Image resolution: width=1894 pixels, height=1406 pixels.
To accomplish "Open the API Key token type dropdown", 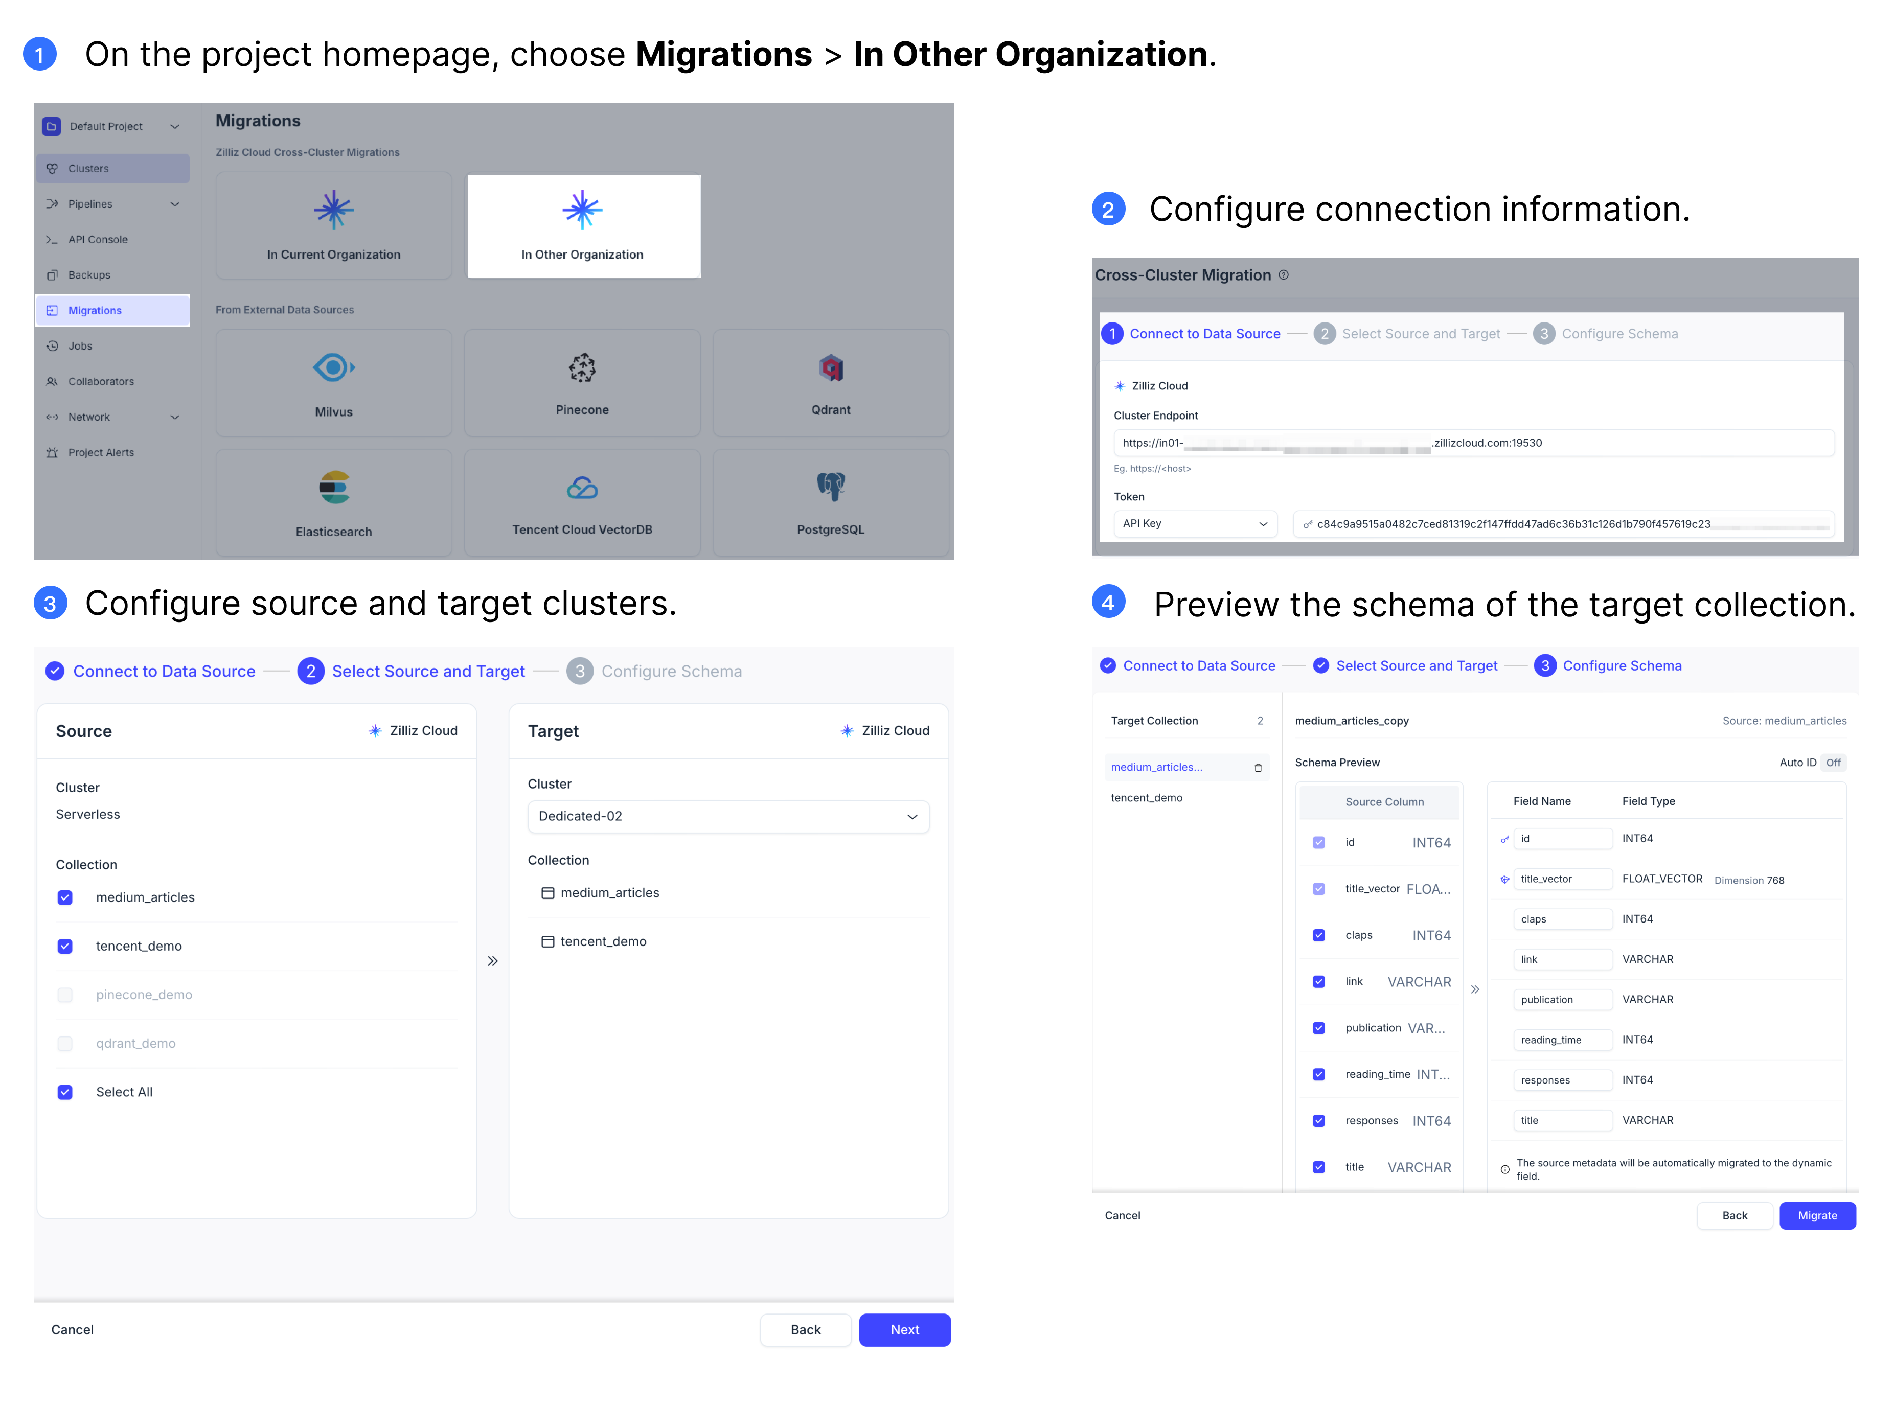I will [1195, 523].
